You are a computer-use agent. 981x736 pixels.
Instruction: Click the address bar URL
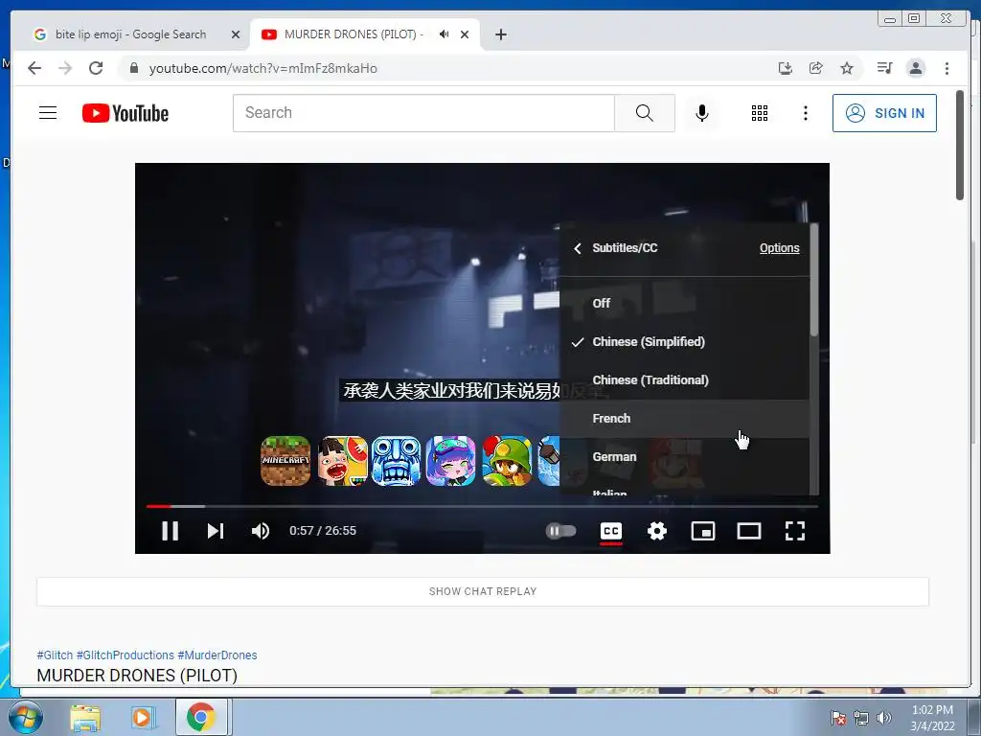pos(262,68)
